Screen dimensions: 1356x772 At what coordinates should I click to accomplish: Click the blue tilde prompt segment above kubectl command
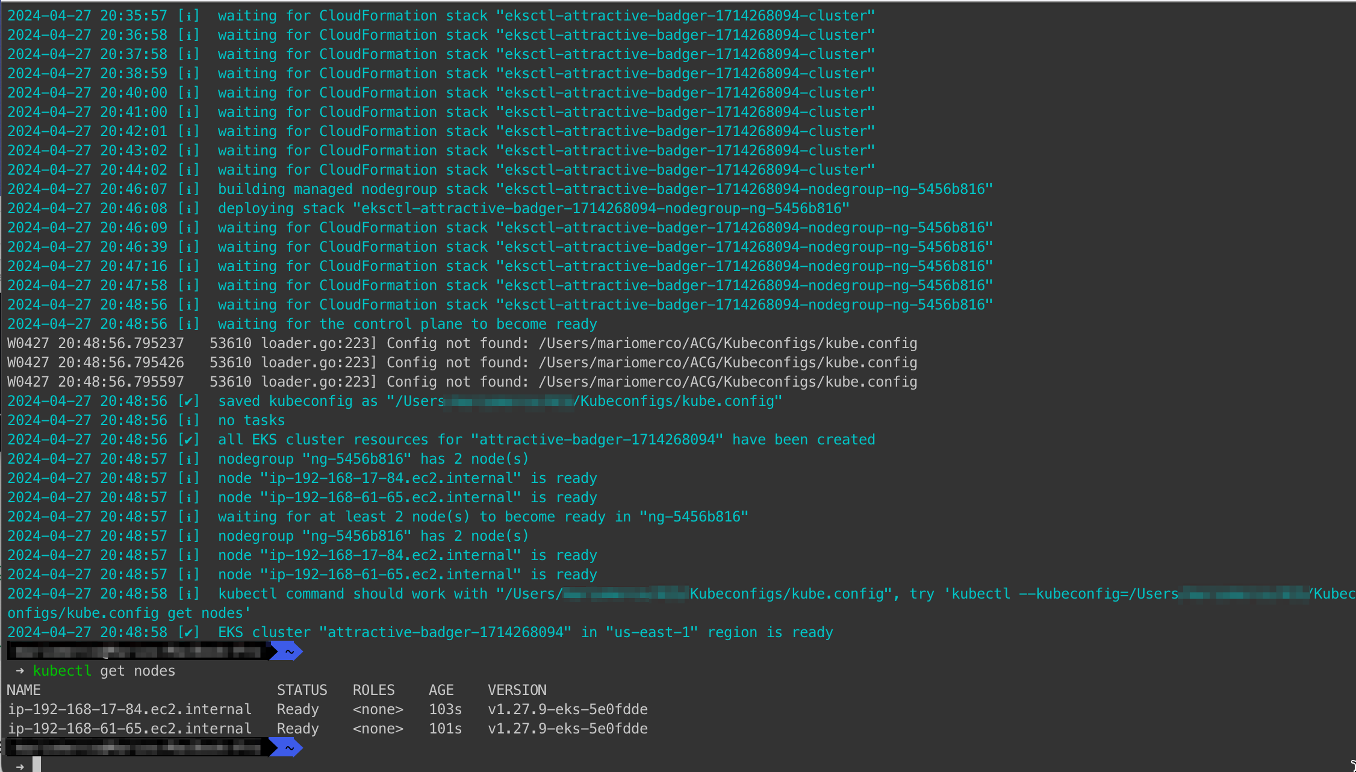pos(288,651)
